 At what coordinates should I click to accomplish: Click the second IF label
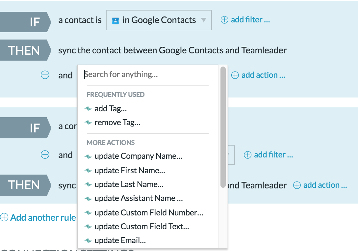tap(25, 128)
